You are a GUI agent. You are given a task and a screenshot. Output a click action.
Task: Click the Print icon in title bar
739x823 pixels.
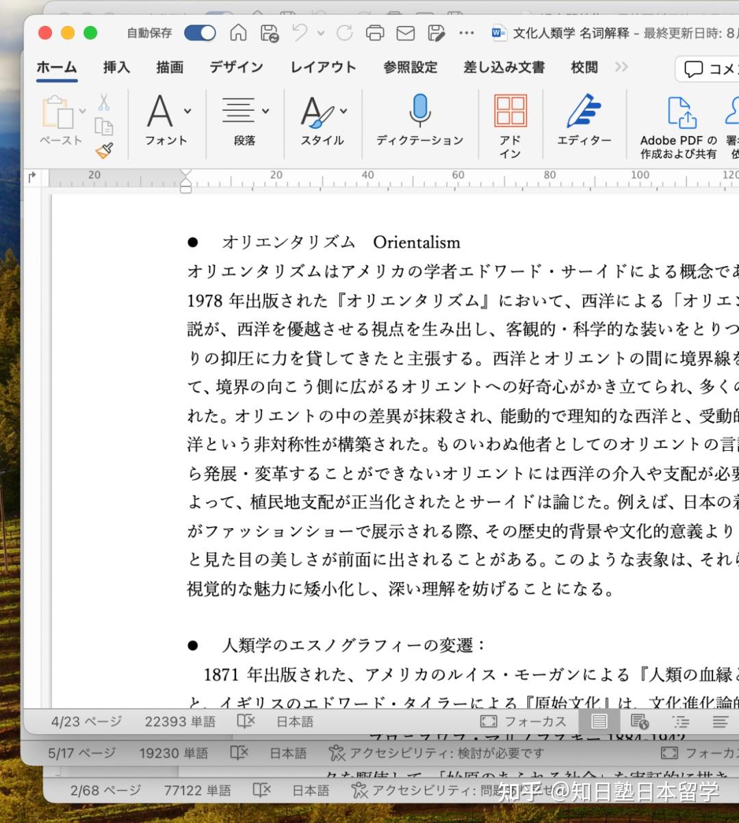(374, 33)
